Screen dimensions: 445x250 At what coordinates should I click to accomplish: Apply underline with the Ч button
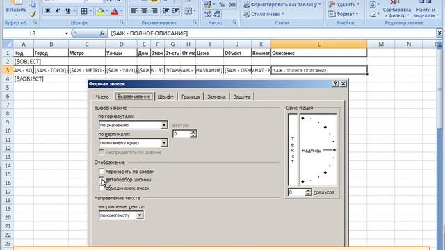tap(67, 11)
